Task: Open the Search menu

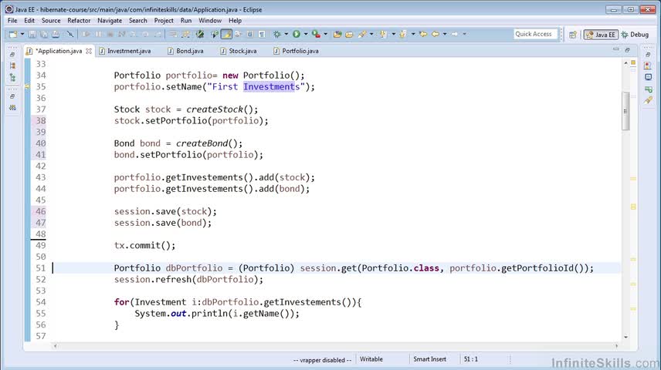Action: tap(138, 20)
